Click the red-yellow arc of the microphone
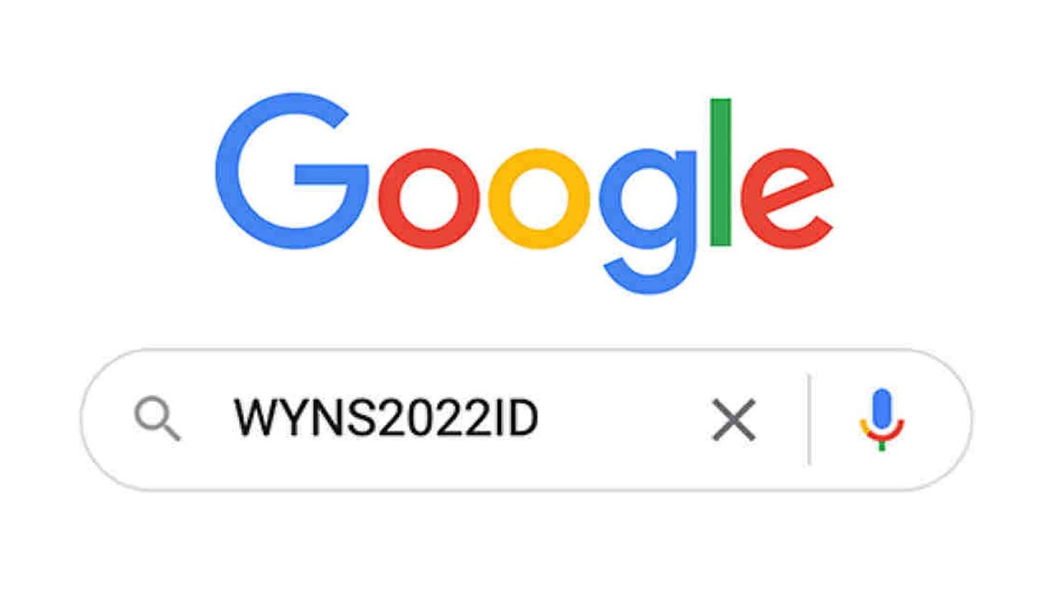Screen dimensions: 1055x593 click(881, 432)
